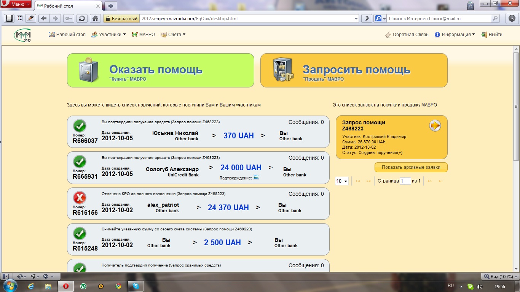This screenshot has width=520, height=292.
Task: Open the search engine selector dropdown
Action: click(380, 18)
